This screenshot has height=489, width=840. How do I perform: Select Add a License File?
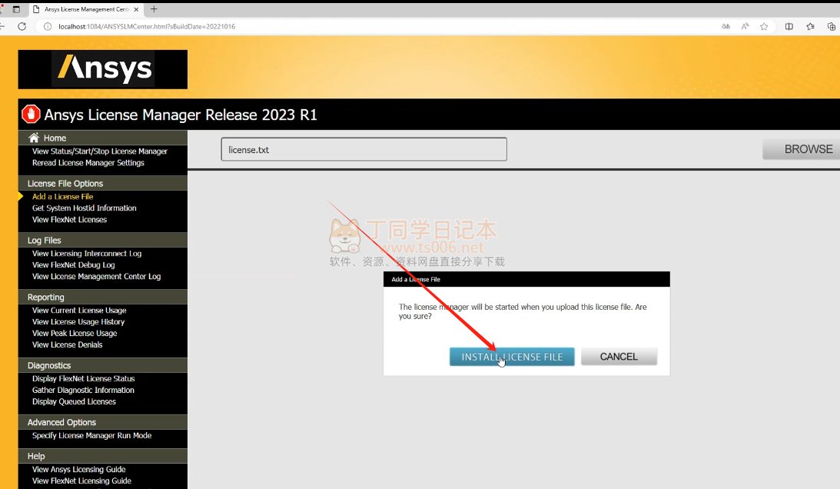(63, 196)
